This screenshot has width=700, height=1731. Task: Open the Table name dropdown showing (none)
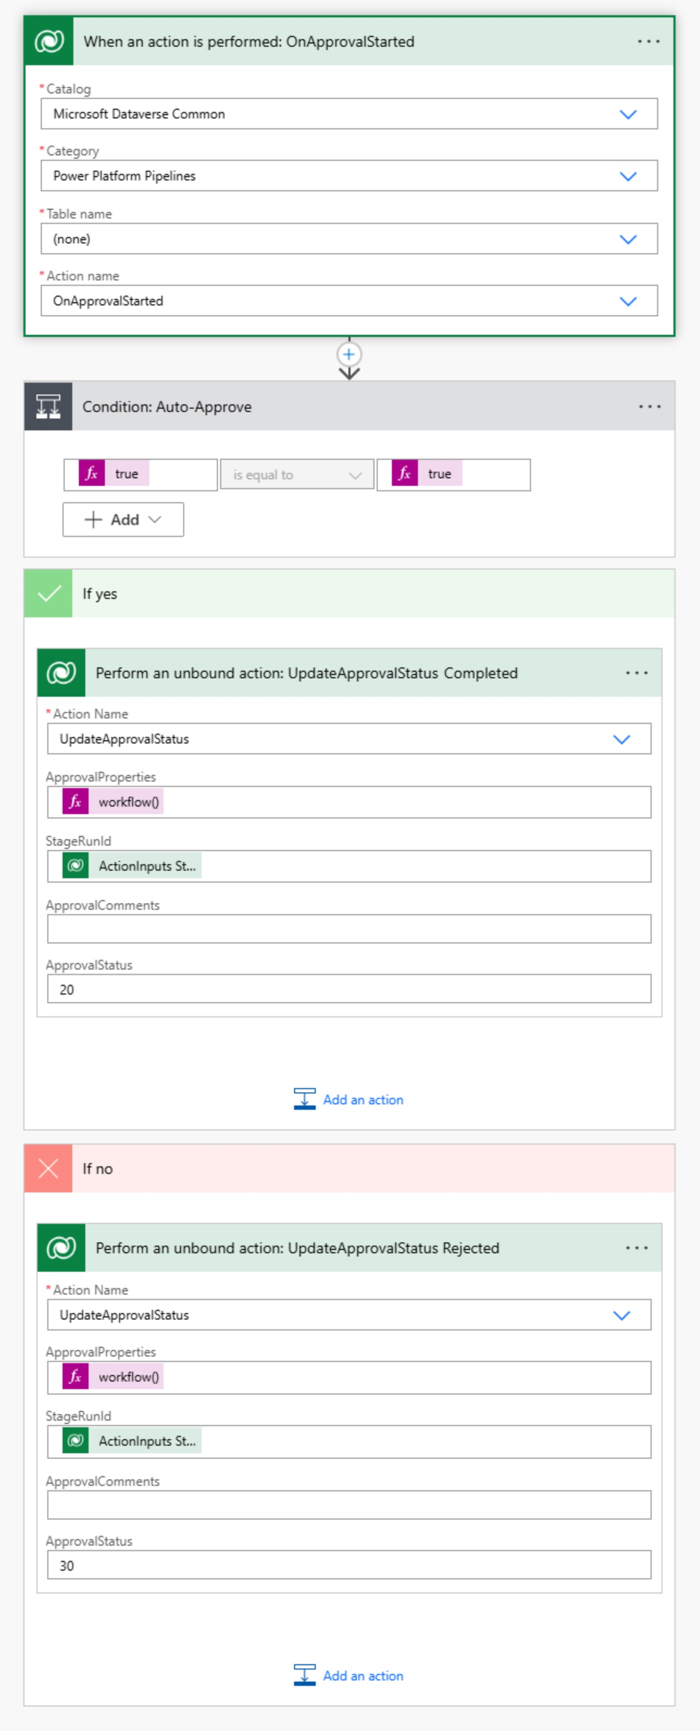click(x=349, y=239)
